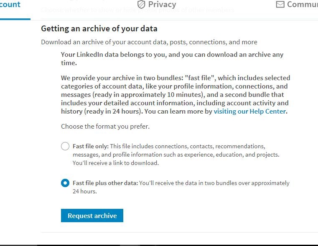This screenshot has width=318, height=246.
Task: Click the "Download an archive of your account data" subtitle
Action: coord(149,42)
